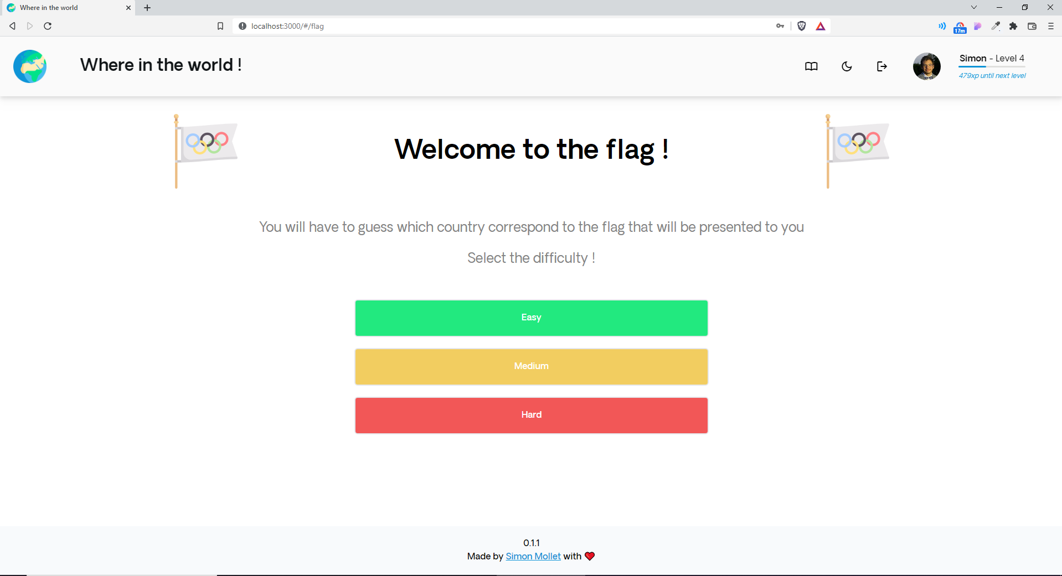1062x576 pixels.
Task: Open the tab search chevron dropdown
Action: (x=973, y=7)
